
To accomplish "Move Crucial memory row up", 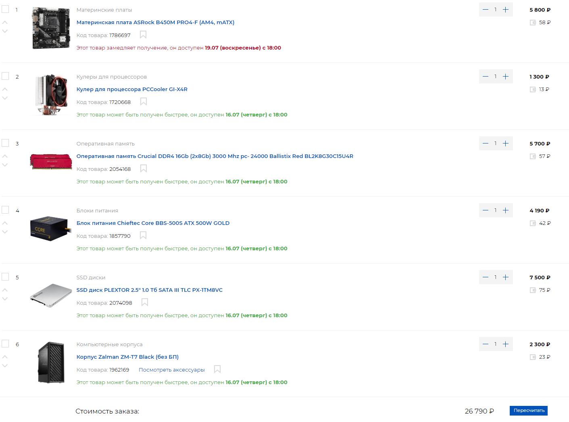I will [x=5, y=156].
